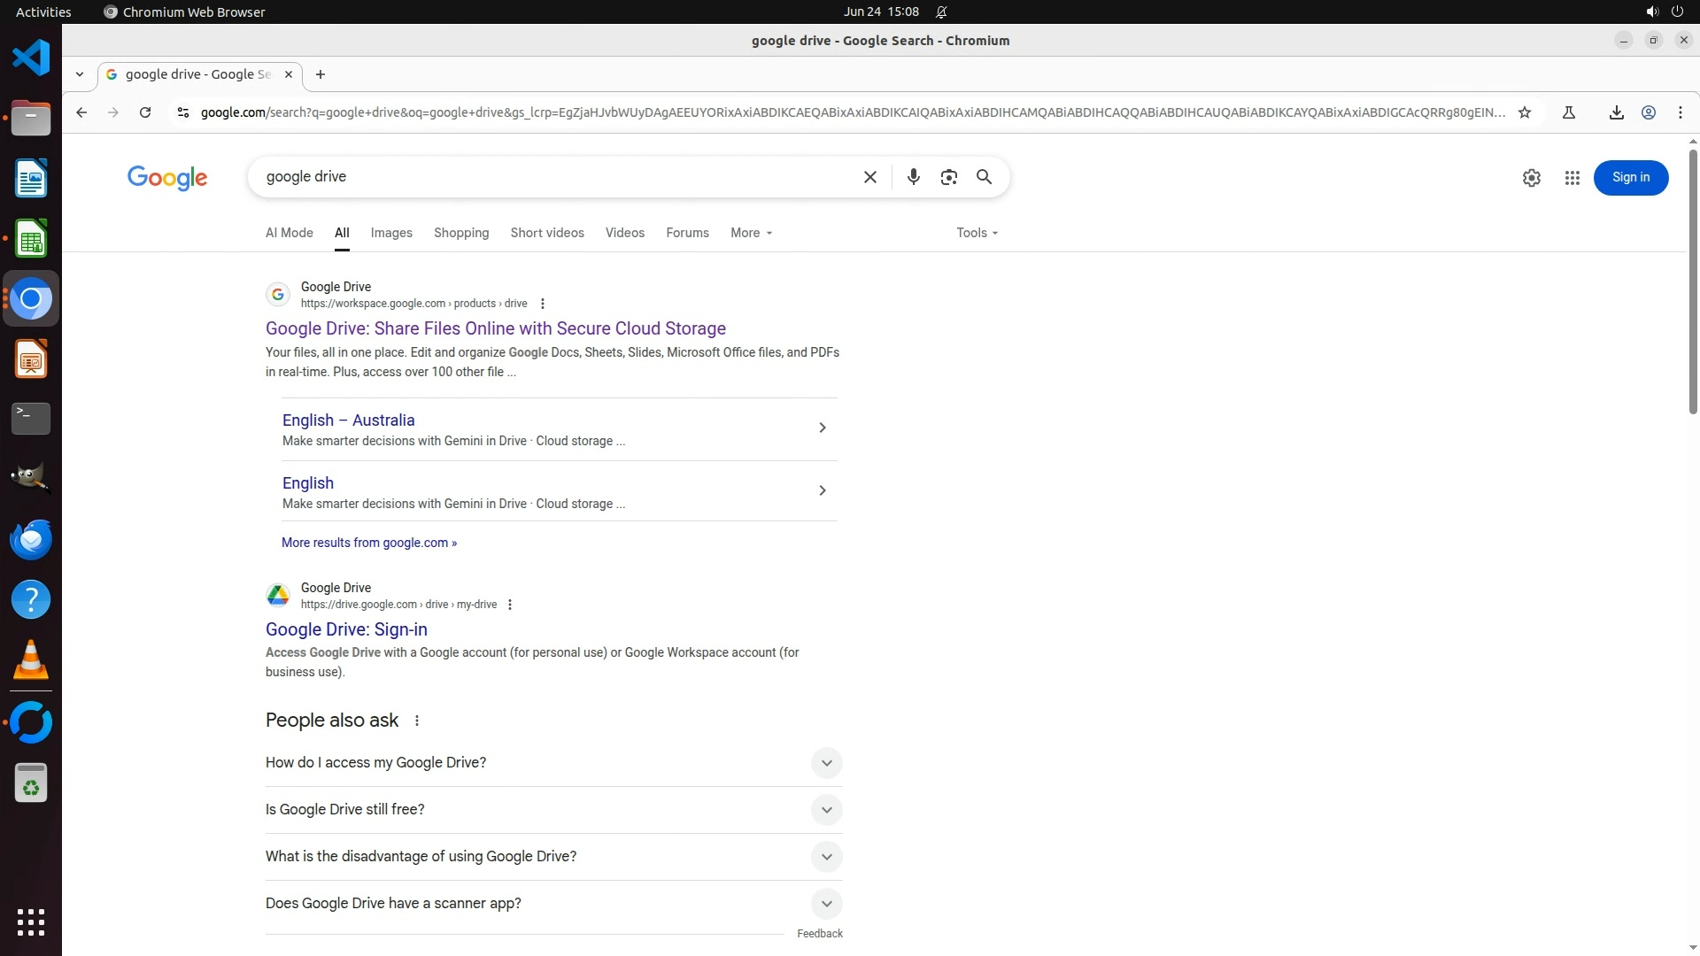Expand "How do I access my Google Drive?"
The height and width of the screenshot is (956, 1700).
click(825, 763)
